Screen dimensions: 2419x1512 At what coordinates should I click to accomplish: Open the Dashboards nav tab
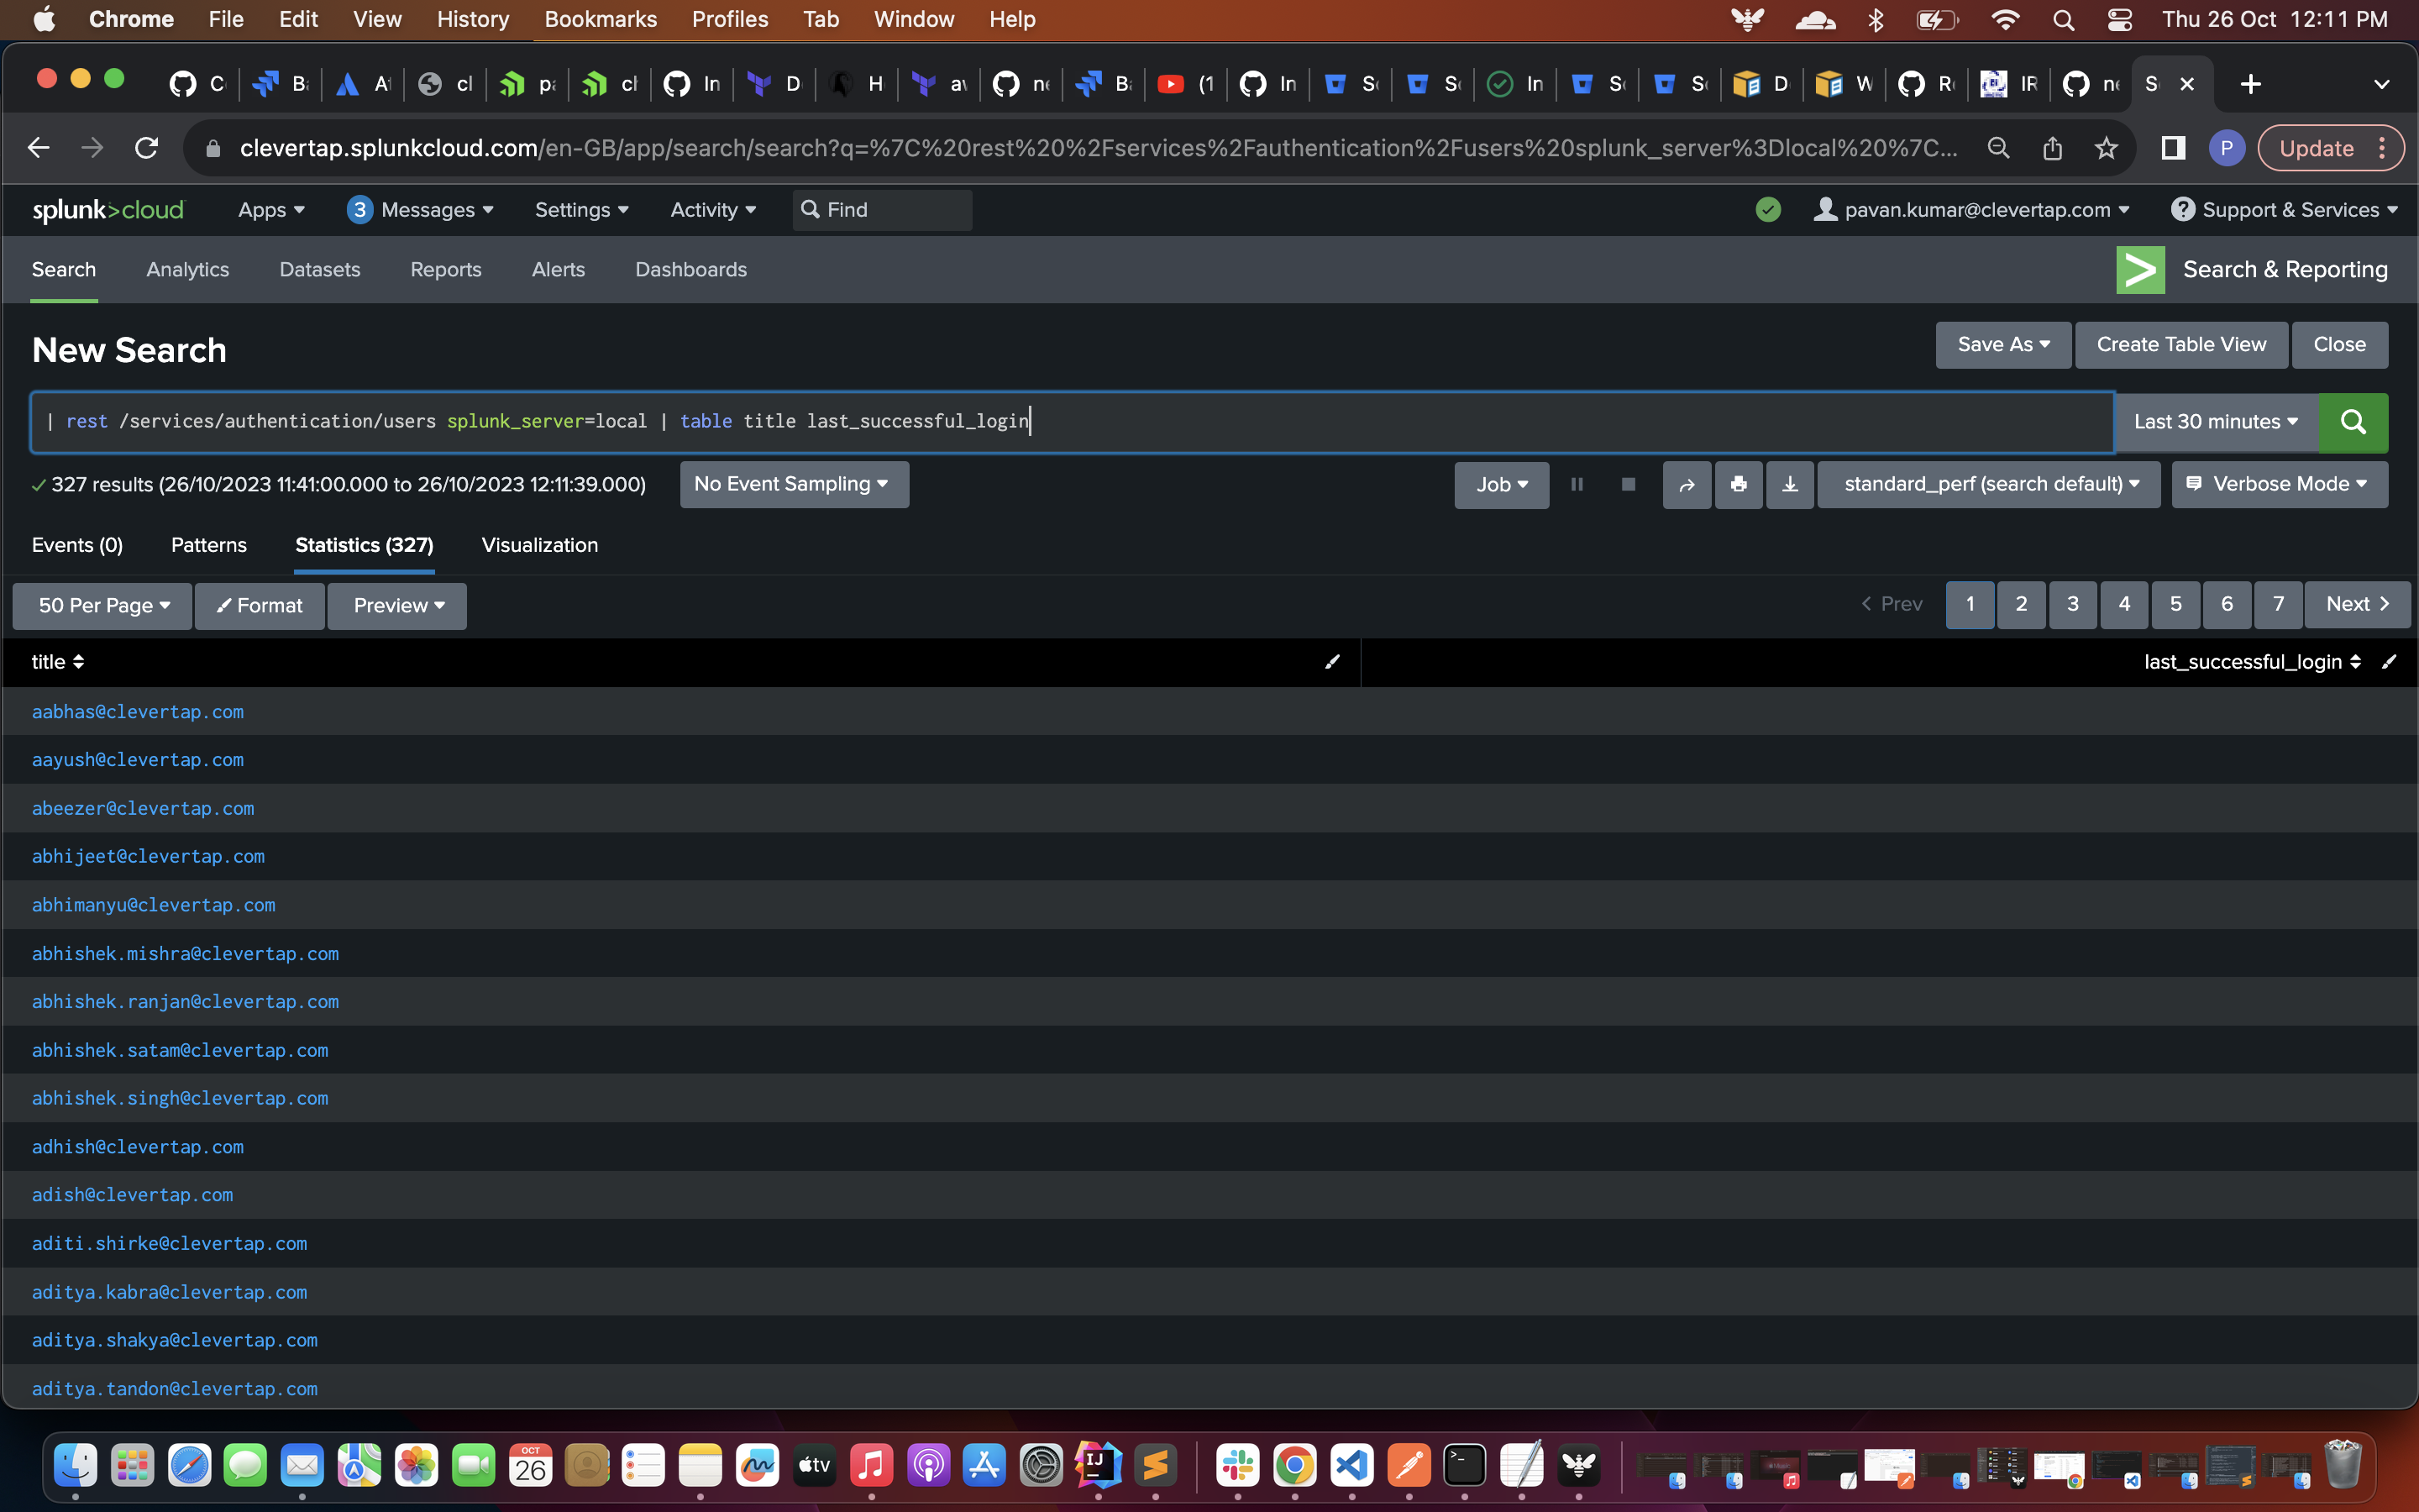690,270
